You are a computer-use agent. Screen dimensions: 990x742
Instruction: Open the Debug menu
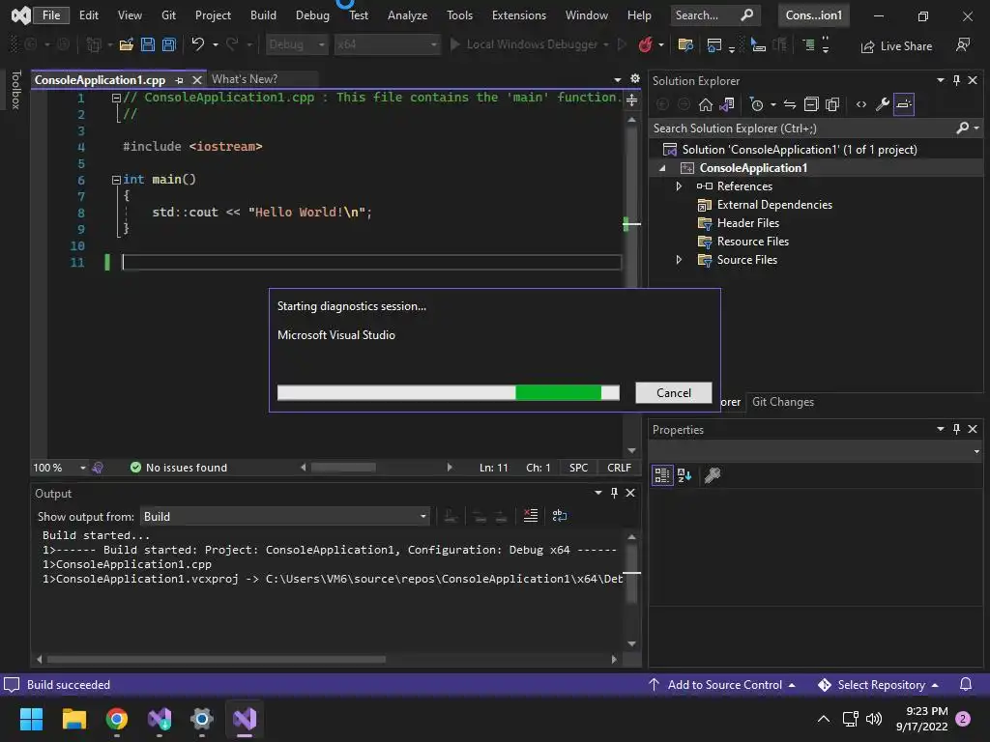[x=312, y=15]
